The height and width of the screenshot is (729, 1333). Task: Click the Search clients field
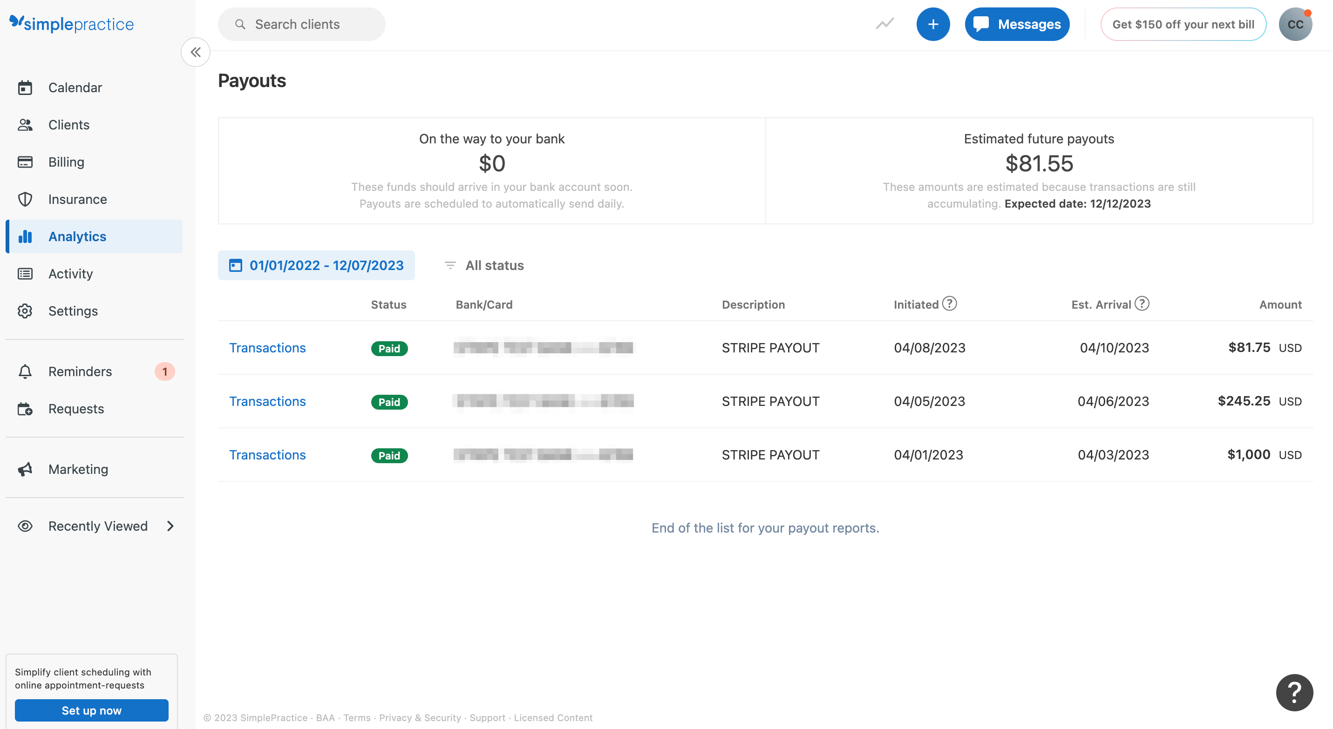302,24
